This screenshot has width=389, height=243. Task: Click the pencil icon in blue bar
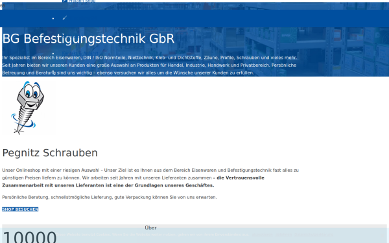click(65, 17)
